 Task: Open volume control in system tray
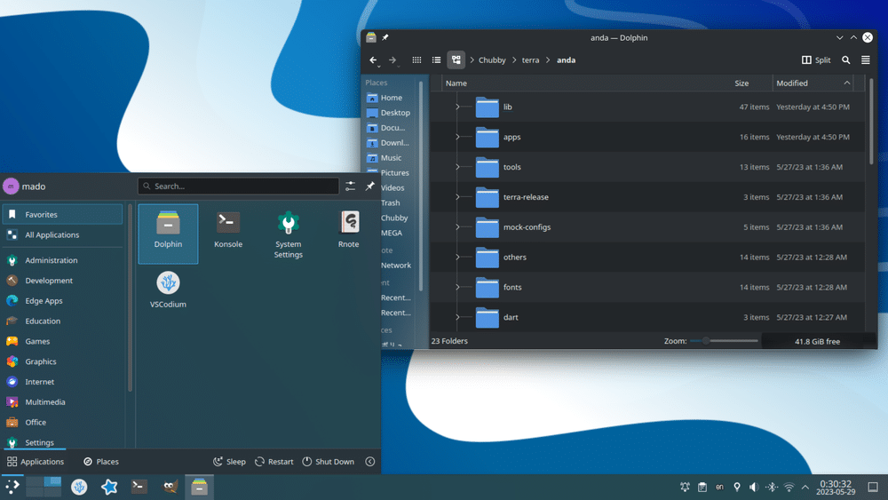coord(754,487)
